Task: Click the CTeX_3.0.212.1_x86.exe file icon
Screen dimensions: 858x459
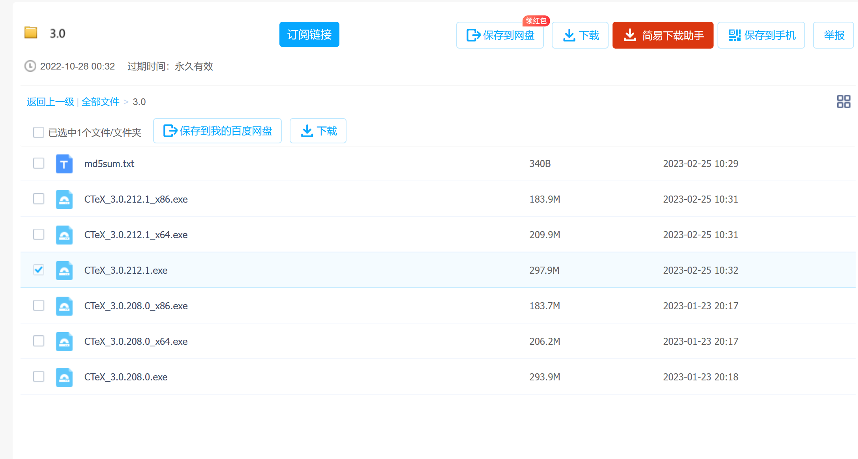Action: coord(64,199)
